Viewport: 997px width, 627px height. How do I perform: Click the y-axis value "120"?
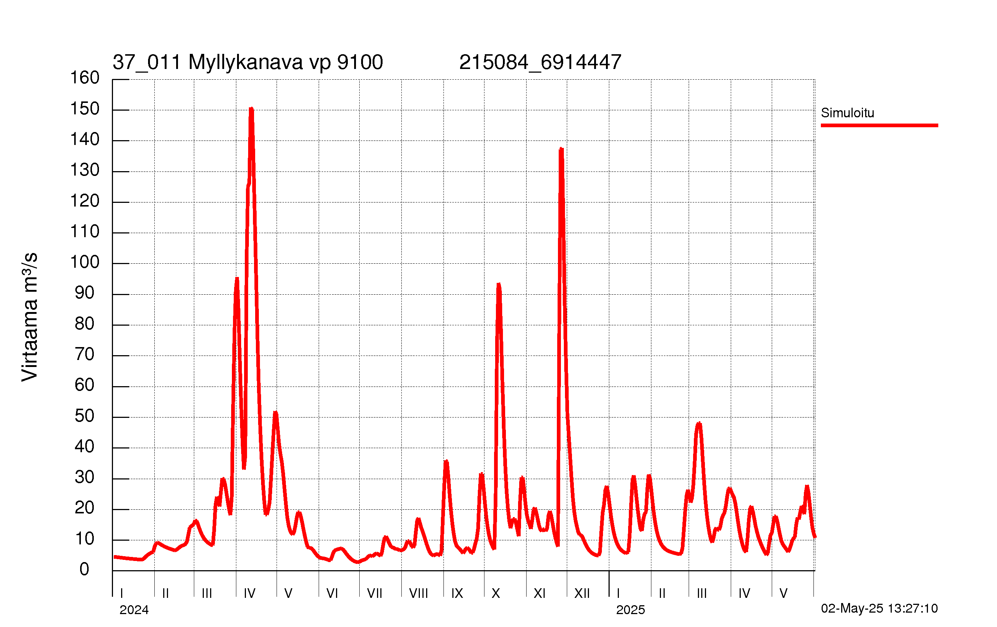point(85,201)
